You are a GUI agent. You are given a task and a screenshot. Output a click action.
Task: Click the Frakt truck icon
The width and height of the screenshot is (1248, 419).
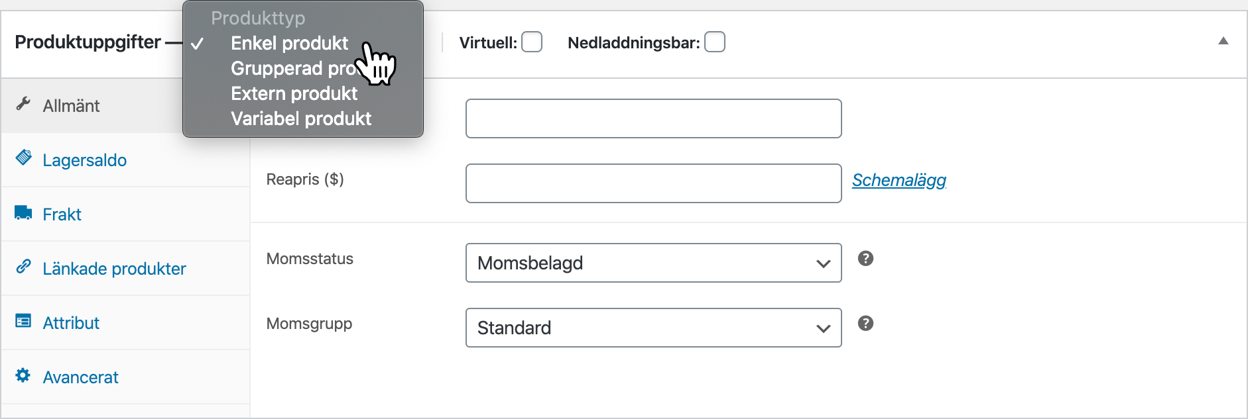tap(24, 212)
